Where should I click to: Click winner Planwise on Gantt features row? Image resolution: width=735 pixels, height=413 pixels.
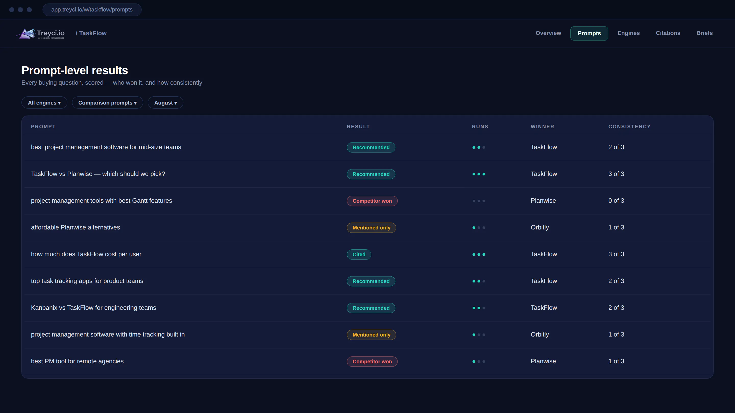(543, 201)
